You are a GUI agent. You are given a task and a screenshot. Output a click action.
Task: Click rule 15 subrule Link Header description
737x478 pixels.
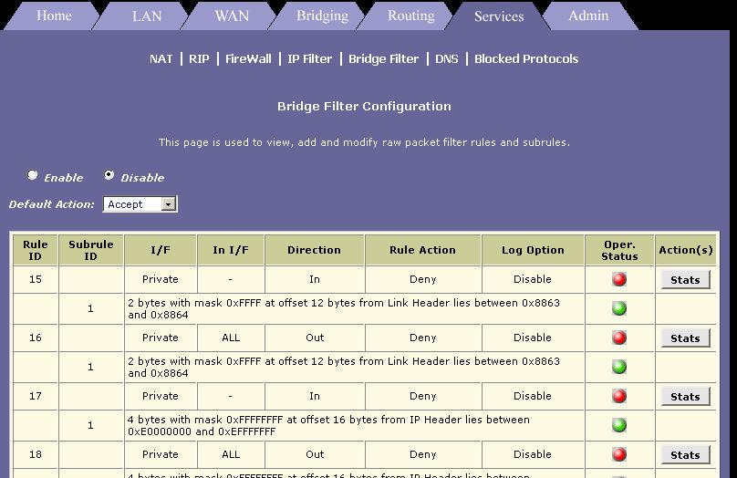pos(355,309)
